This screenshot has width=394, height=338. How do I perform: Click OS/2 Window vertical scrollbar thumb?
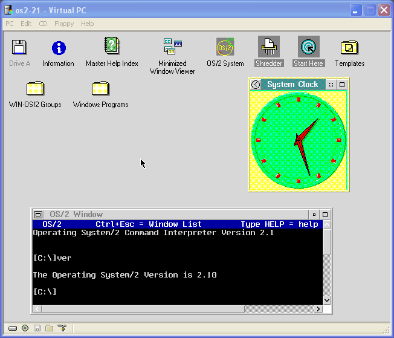(327, 241)
